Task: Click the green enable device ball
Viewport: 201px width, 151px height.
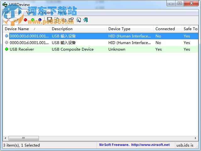Action: click(33, 20)
